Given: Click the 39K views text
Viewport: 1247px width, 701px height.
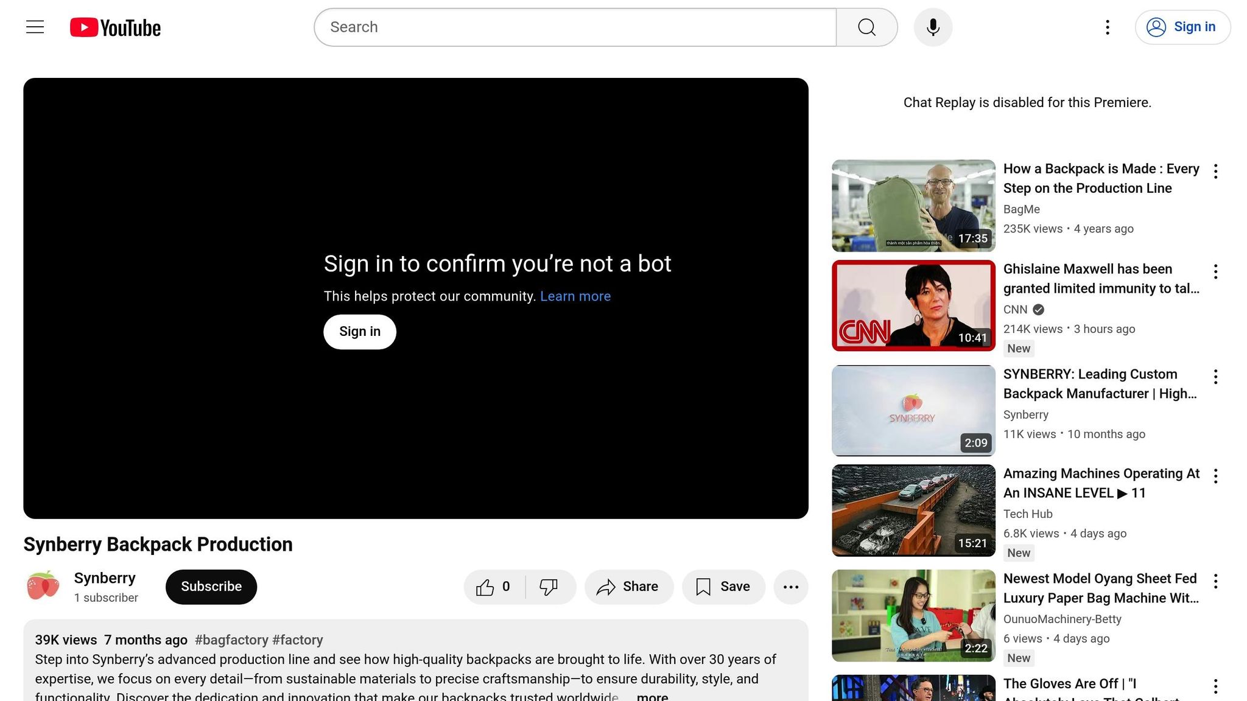Looking at the screenshot, I should pos(66,640).
